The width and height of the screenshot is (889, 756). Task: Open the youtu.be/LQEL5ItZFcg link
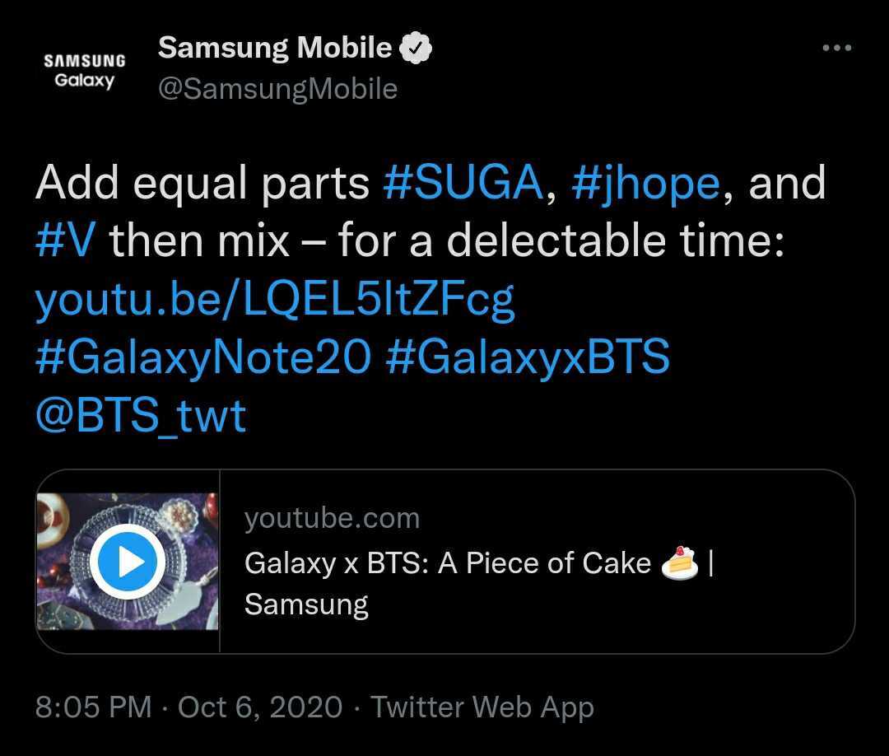(x=275, y=300)
